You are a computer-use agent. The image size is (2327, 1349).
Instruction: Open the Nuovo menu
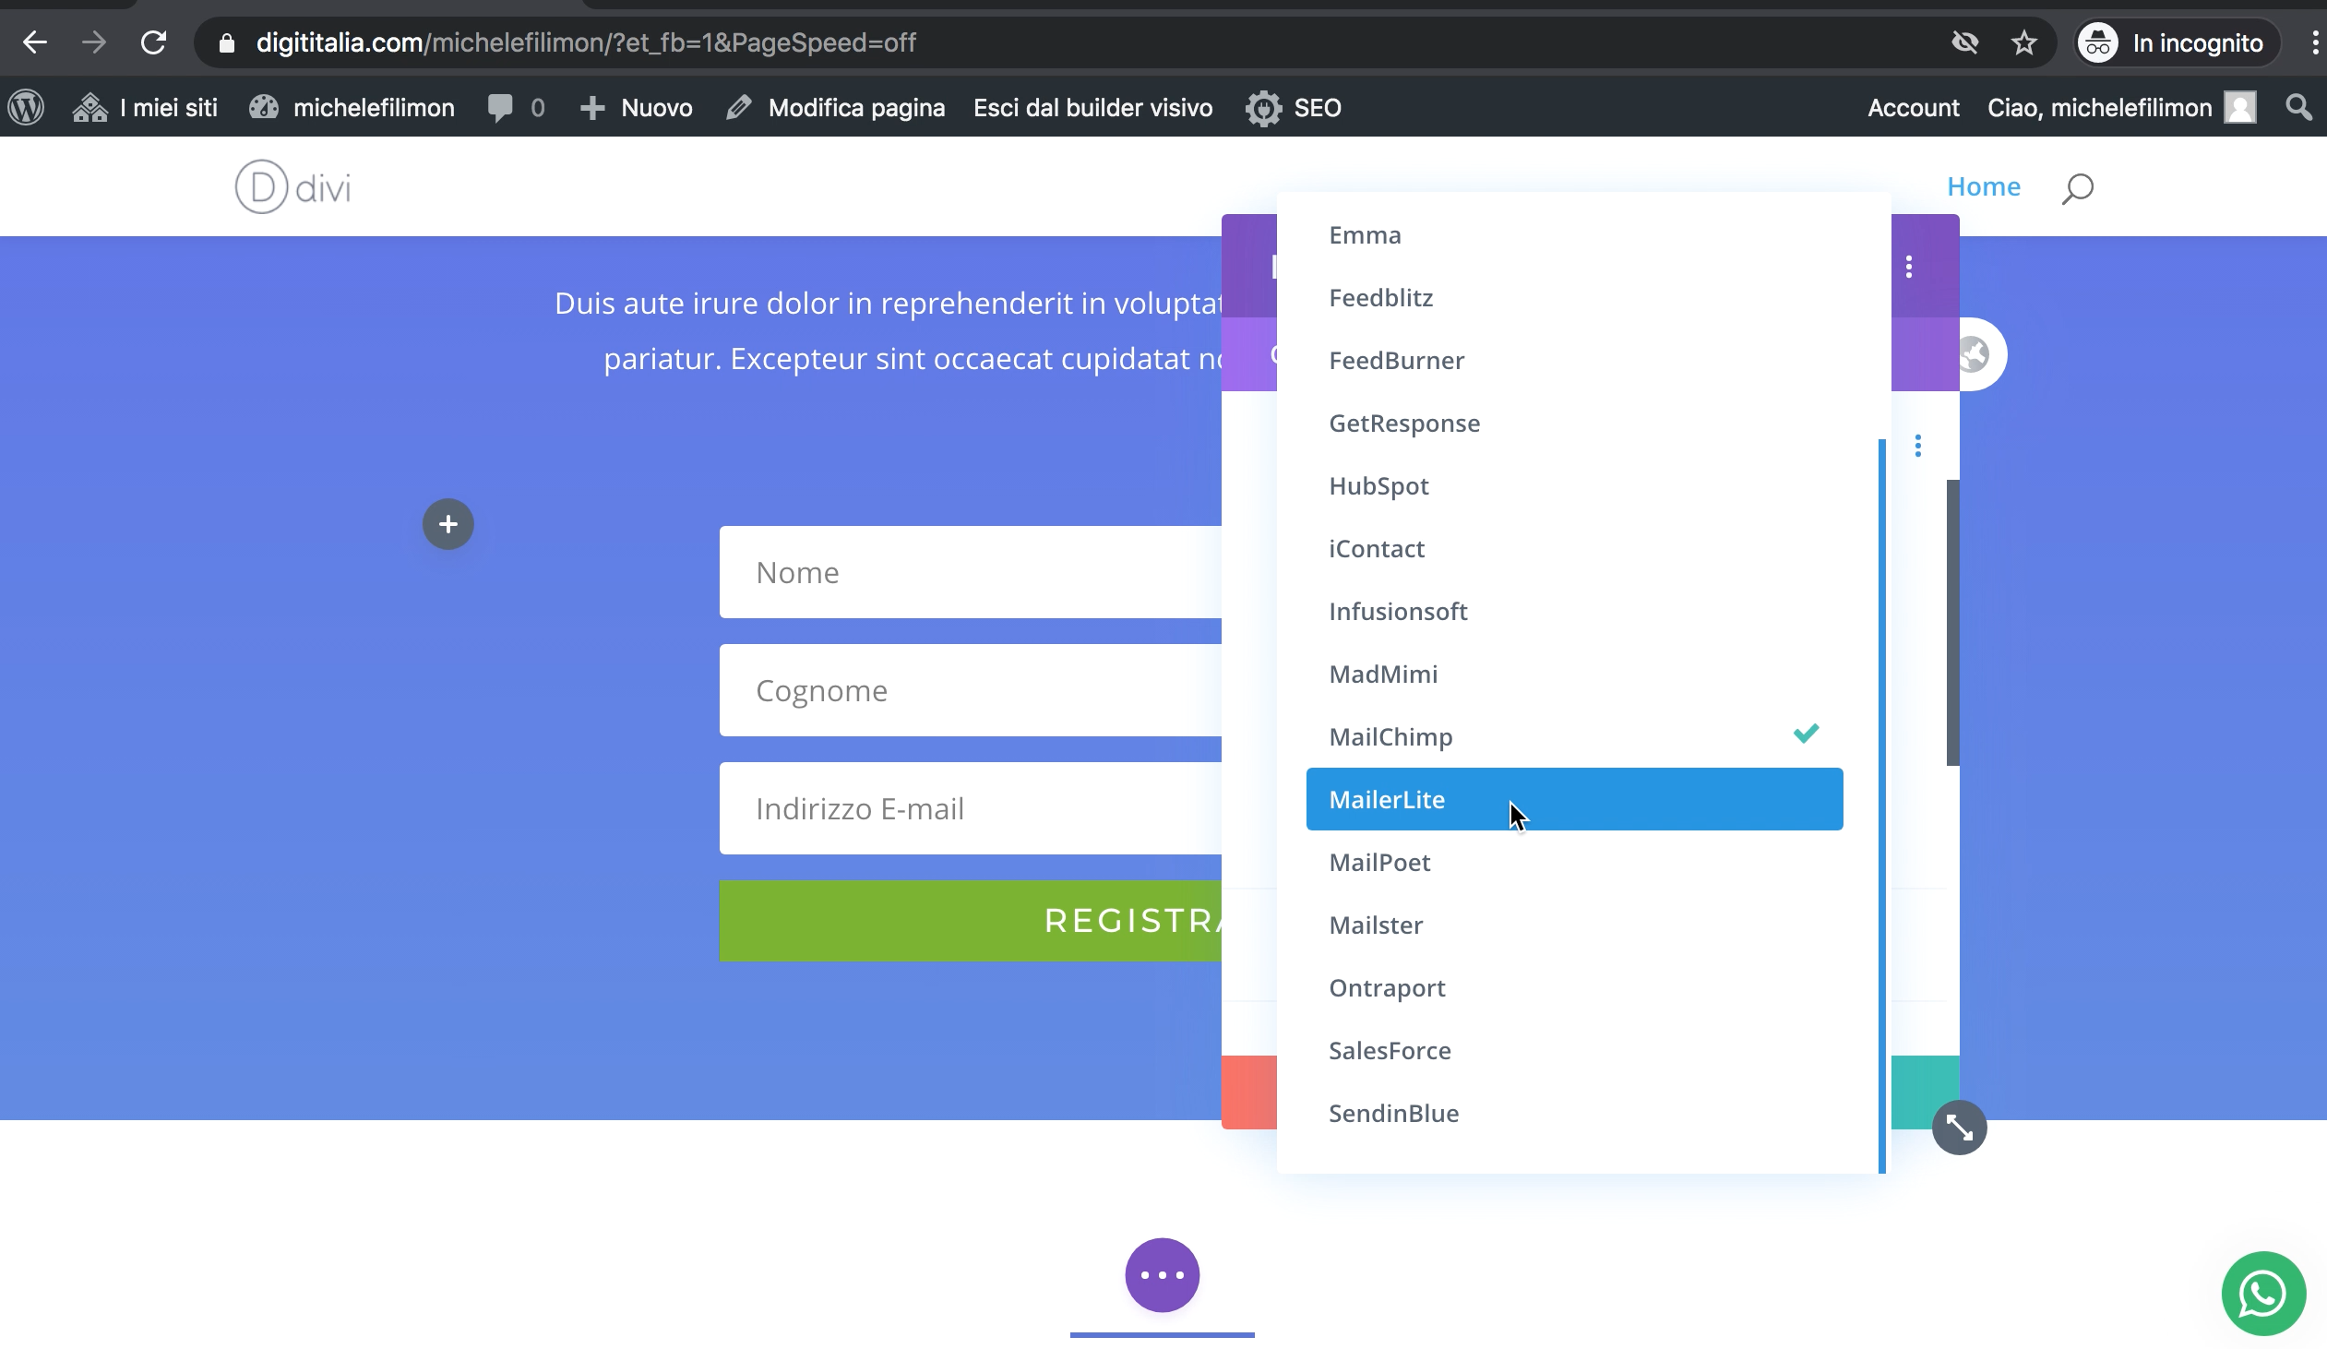(x=637, y=107)
